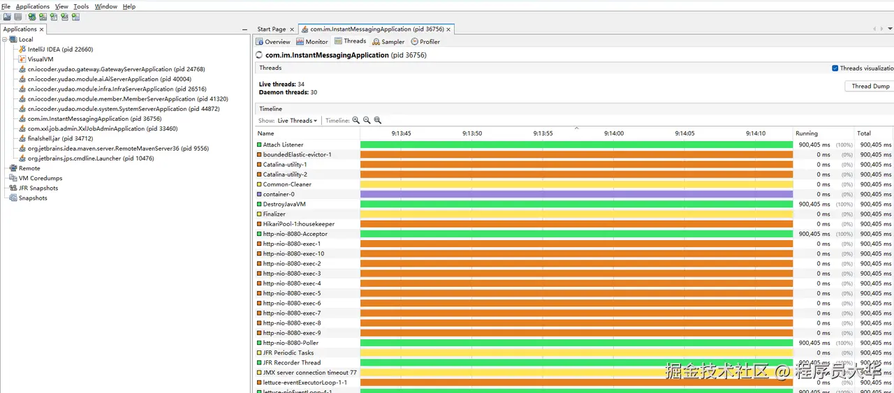Image resolution: width=894 pixels, height=393 pixels.
Task: Open the View menu
Action: [61, 6]
